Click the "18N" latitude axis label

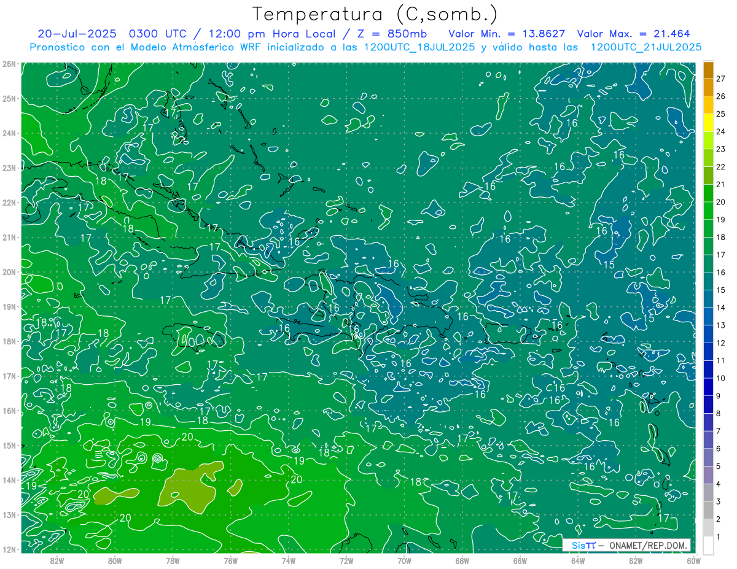coord(9,341)
